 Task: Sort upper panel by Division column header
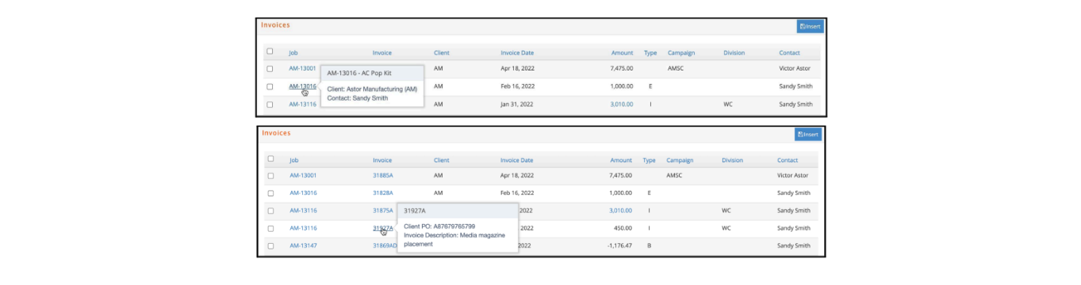(x=734, y=53)
